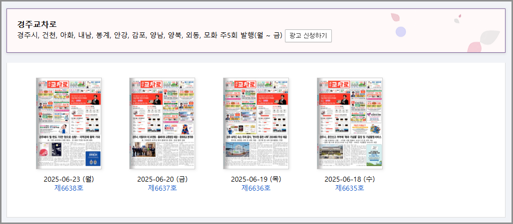Select the date text 2025-06-23 (월)
513x224 pixels.
click(x=69, y=180)
